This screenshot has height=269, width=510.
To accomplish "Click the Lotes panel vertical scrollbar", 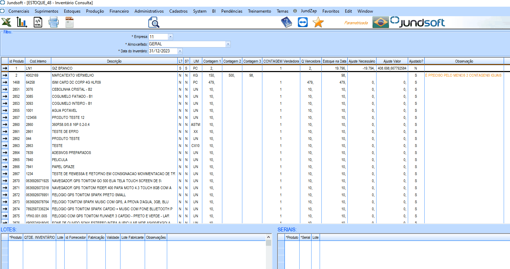I will [x=269, y=251].
